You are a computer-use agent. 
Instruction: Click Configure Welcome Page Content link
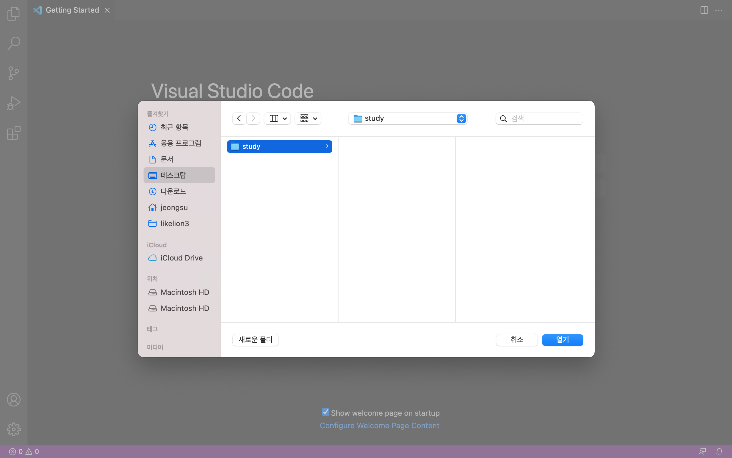coord(379,425)
